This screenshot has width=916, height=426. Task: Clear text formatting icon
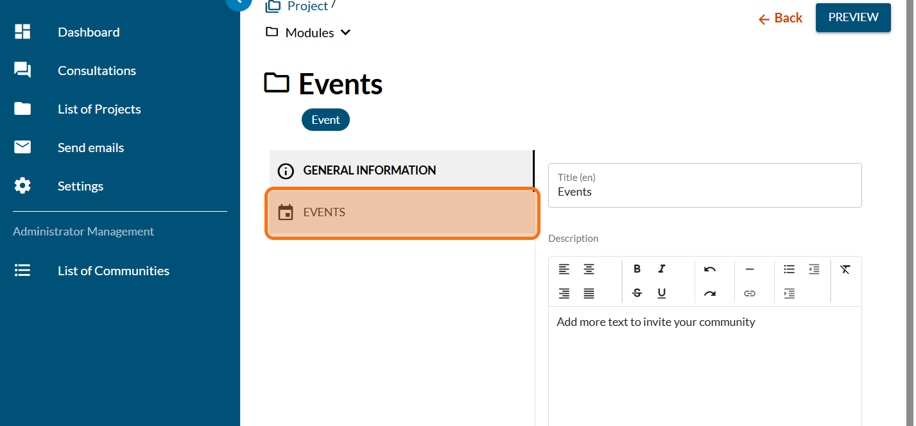[845, 269]
